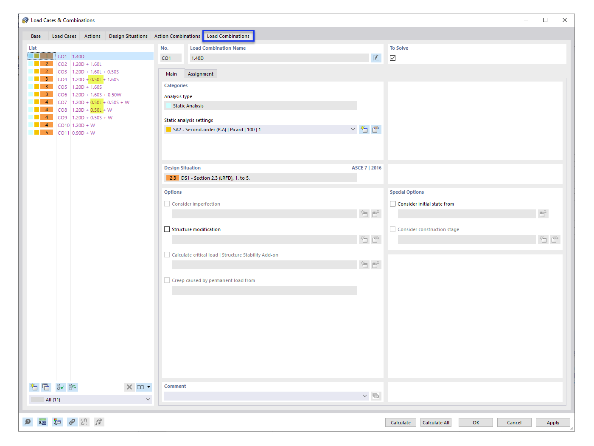The width and height of the screenshot is (594, 446).
Task: Click edit construction stage icon
Action: pyautogui.click(x=555, y=240)
